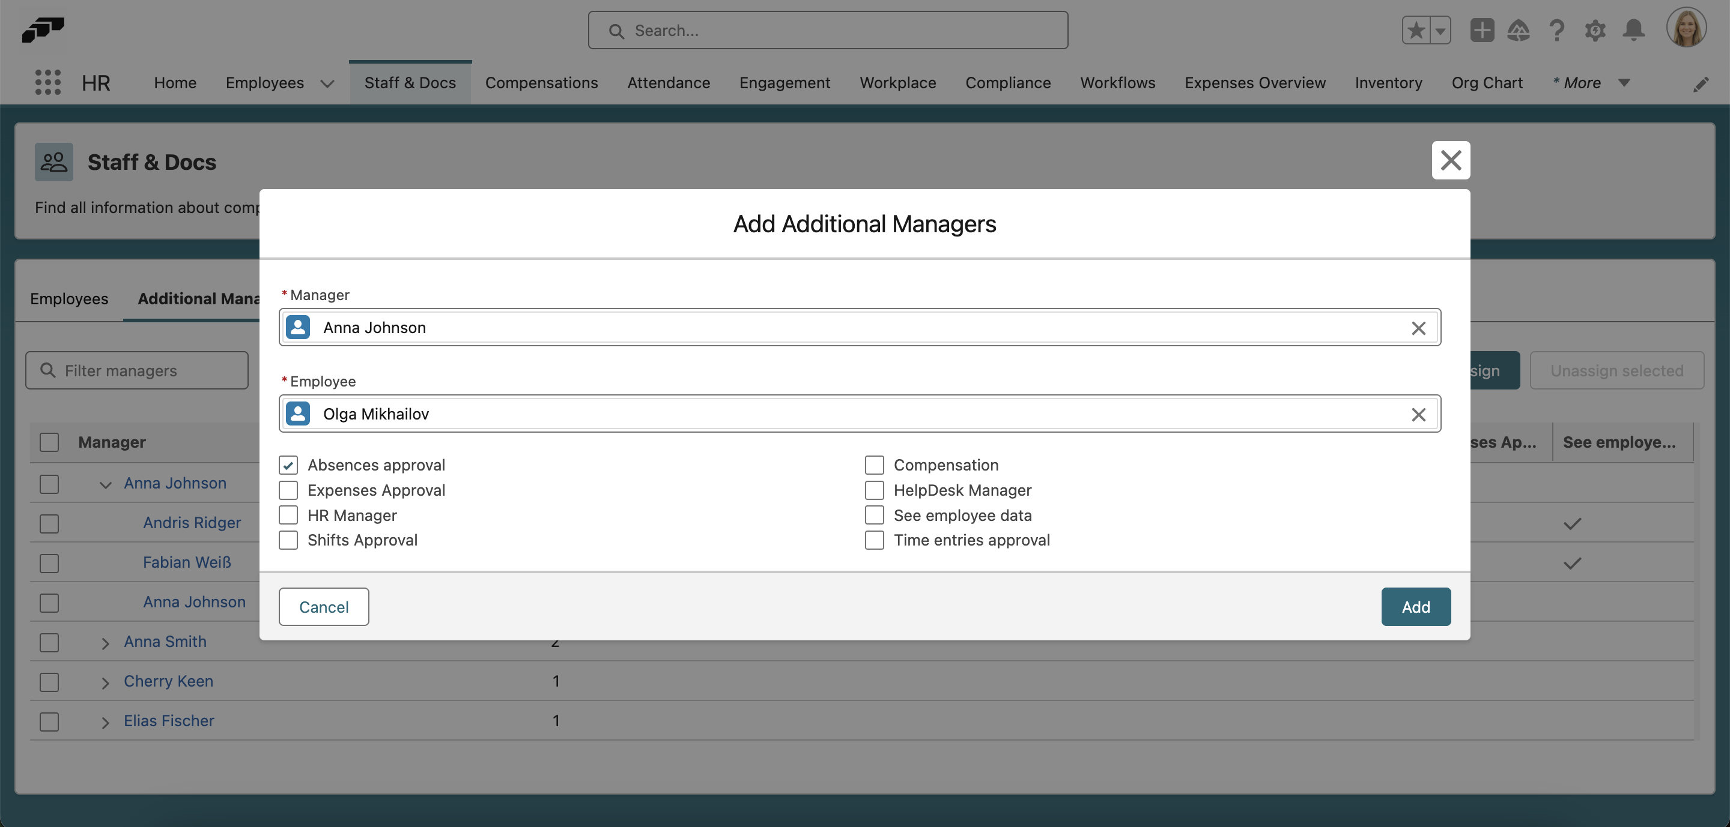Cancel the Add Additional Managers dialog
This screenshot has height=827, width=1730.
(x=323, y=606)
